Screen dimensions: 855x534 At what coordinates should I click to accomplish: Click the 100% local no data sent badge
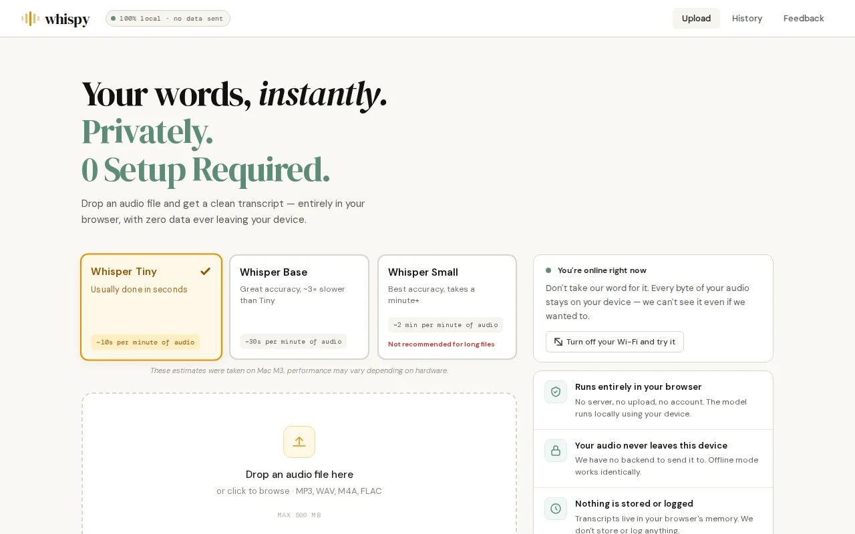pyautogui.click(x=168, y=19)
